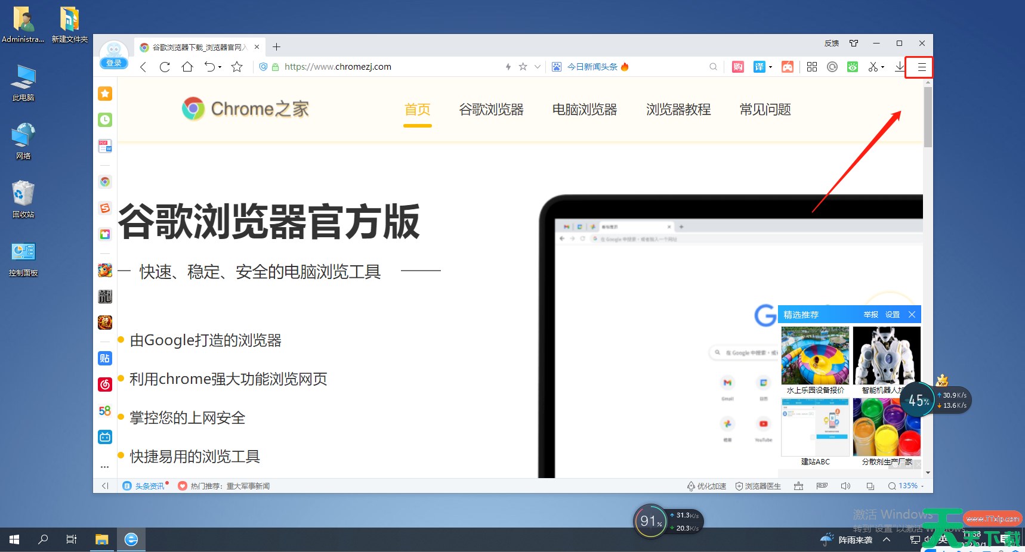Click the home page icon
This screenshot has height=552, width=1025.
[x=187, y=67]
